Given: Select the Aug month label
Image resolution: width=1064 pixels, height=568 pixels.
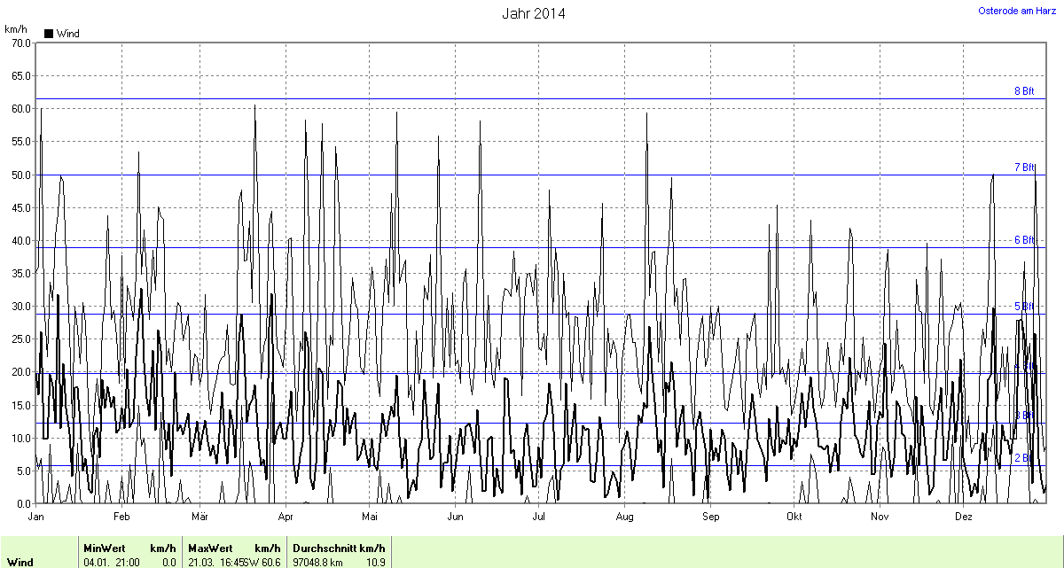Looking at the screenshot, I should tap(624, 516).
